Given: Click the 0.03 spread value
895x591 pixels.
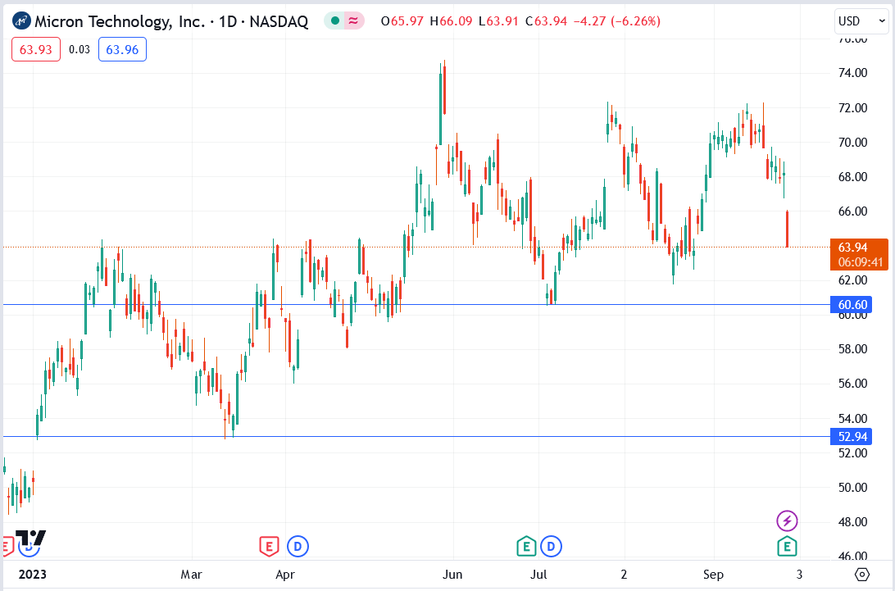Looking at the screenshot, I should click(x=80, y=50).
